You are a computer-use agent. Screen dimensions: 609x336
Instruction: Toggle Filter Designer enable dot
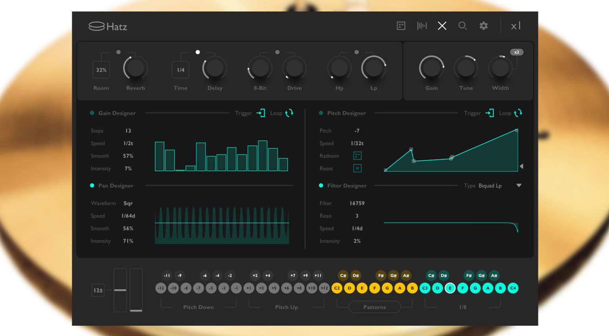(321, 185)
